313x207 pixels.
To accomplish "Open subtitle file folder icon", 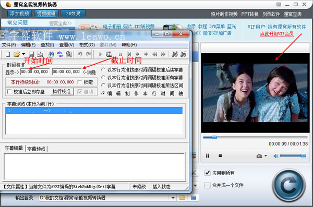I will (17, 54).
